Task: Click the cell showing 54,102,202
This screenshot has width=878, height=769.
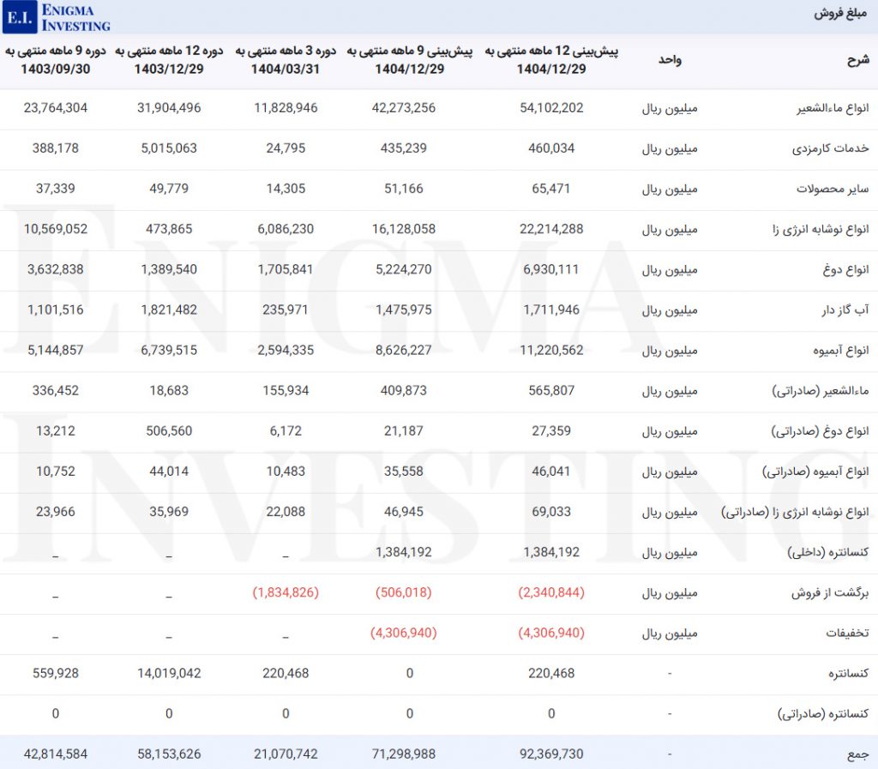Action: coord(551,109)
